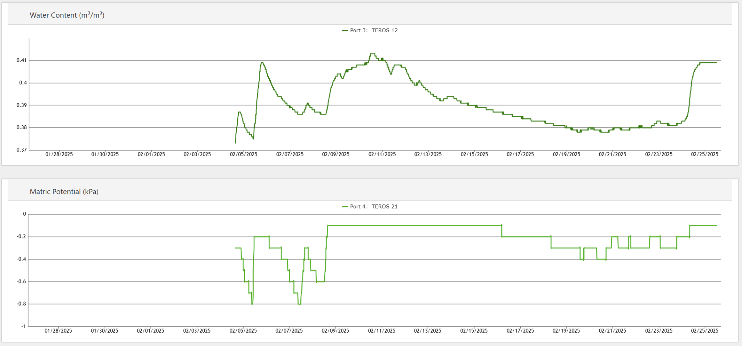Click the -0.4 label on Matric Potential y-axis

21,259
